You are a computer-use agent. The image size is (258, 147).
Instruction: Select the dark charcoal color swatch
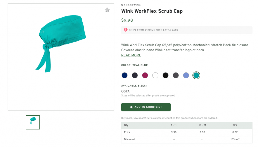click(x=135, y=75)
